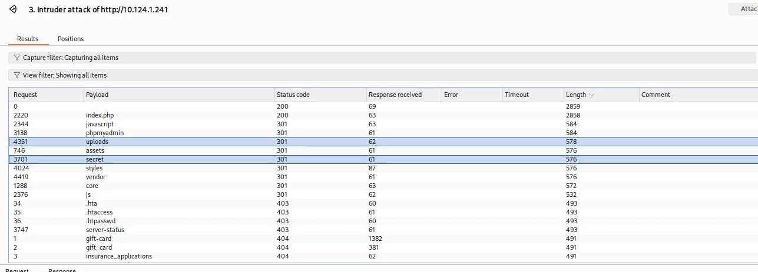The height and width of the screenshot is (272, 758).
Task: Sort results by Status code column
Action: (293, 95)
